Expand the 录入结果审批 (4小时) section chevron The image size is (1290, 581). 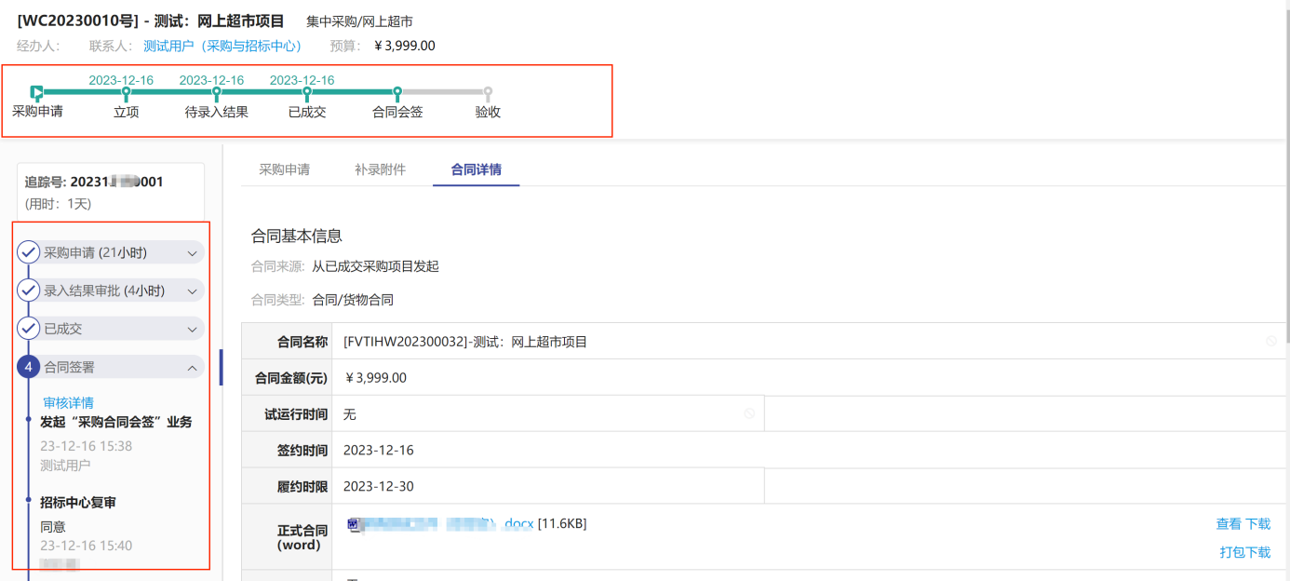(192, 290)
